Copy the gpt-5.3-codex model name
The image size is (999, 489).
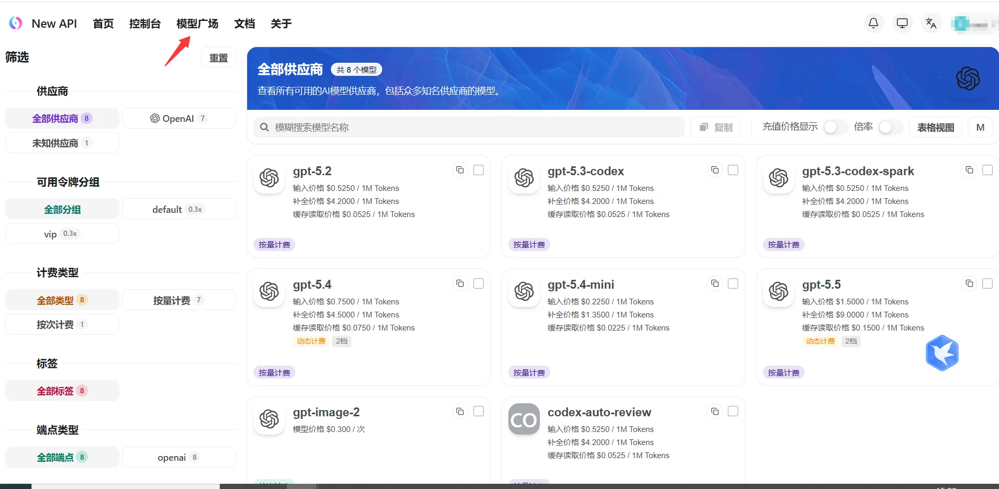(715, 170)
